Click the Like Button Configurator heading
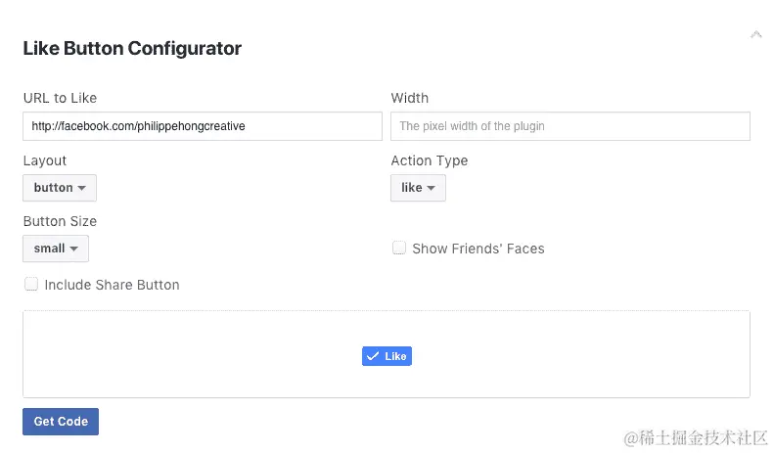774x453 pixels. [x=132, y=48]
